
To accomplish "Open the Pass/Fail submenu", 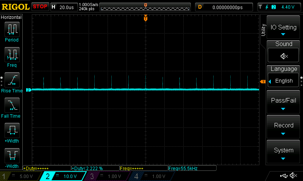I will coord(283,102).
